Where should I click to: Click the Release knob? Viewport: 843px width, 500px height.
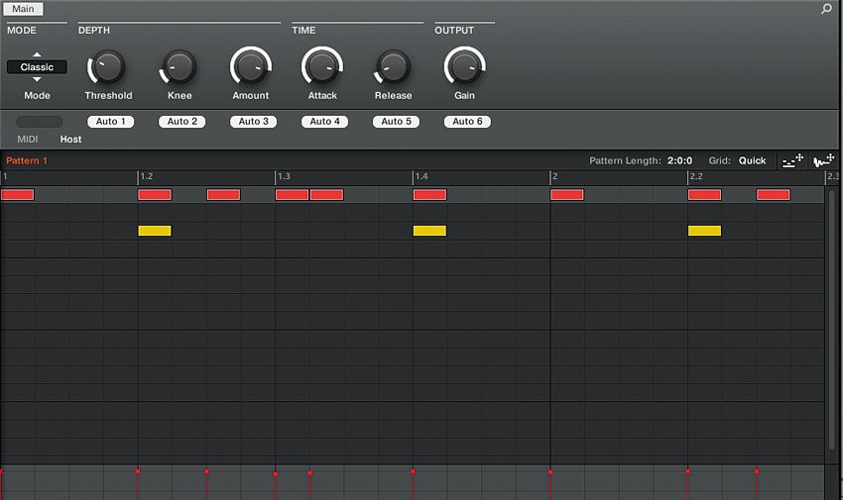pos(393,67)
